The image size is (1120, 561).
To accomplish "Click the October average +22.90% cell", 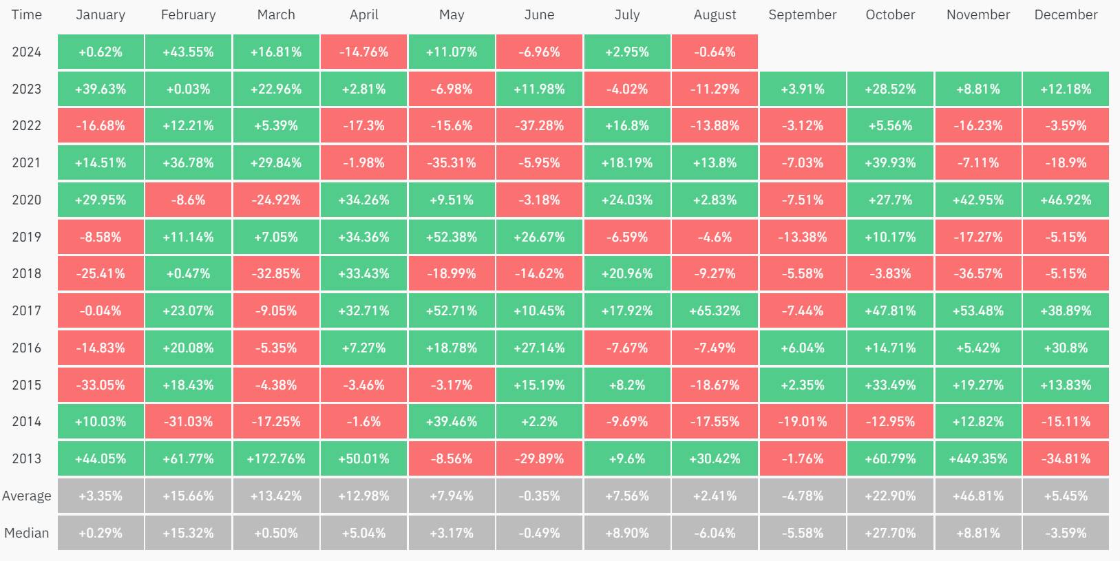I will click(890, 496).
